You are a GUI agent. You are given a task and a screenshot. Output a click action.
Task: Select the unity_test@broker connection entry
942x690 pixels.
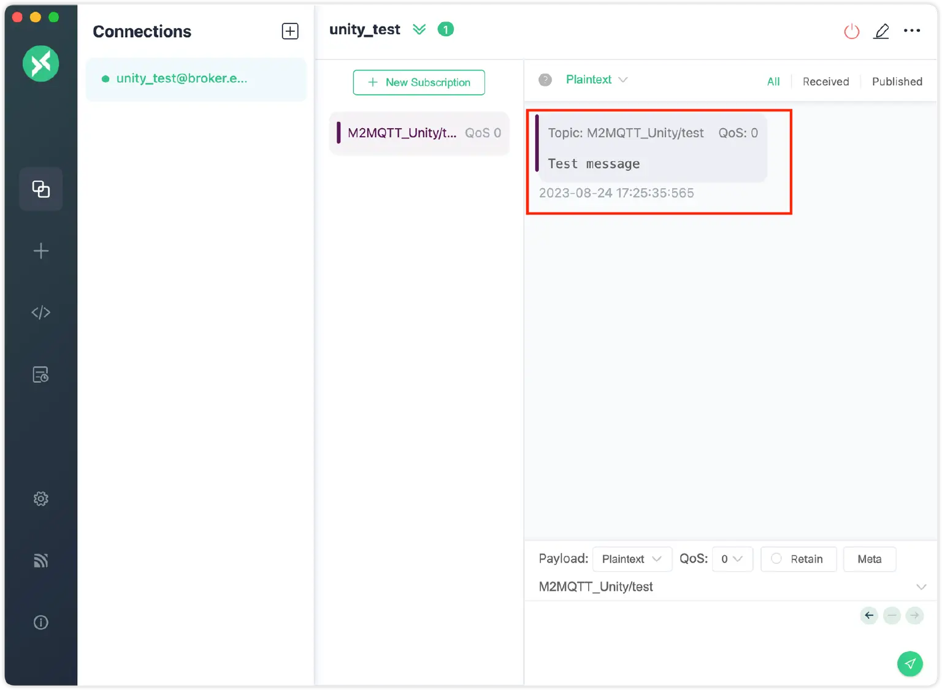[x=196, y=79]
